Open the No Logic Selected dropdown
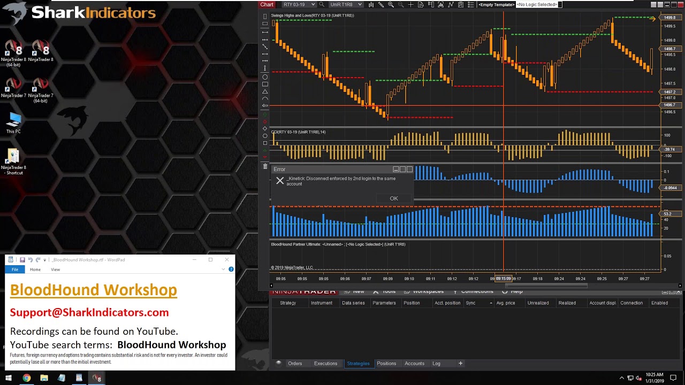685x385 pixels. tap(539, 4)
